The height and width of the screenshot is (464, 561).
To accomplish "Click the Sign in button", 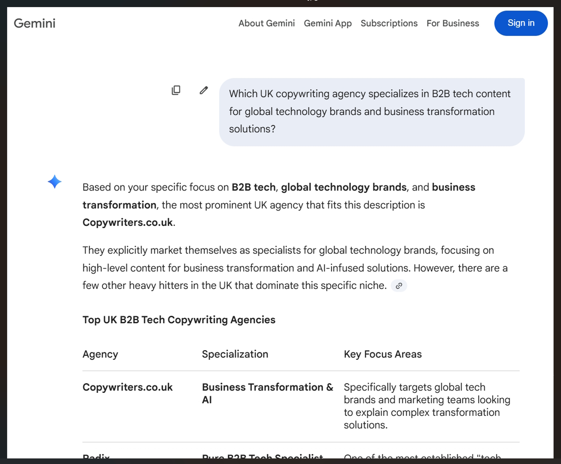I will (521, 23).
